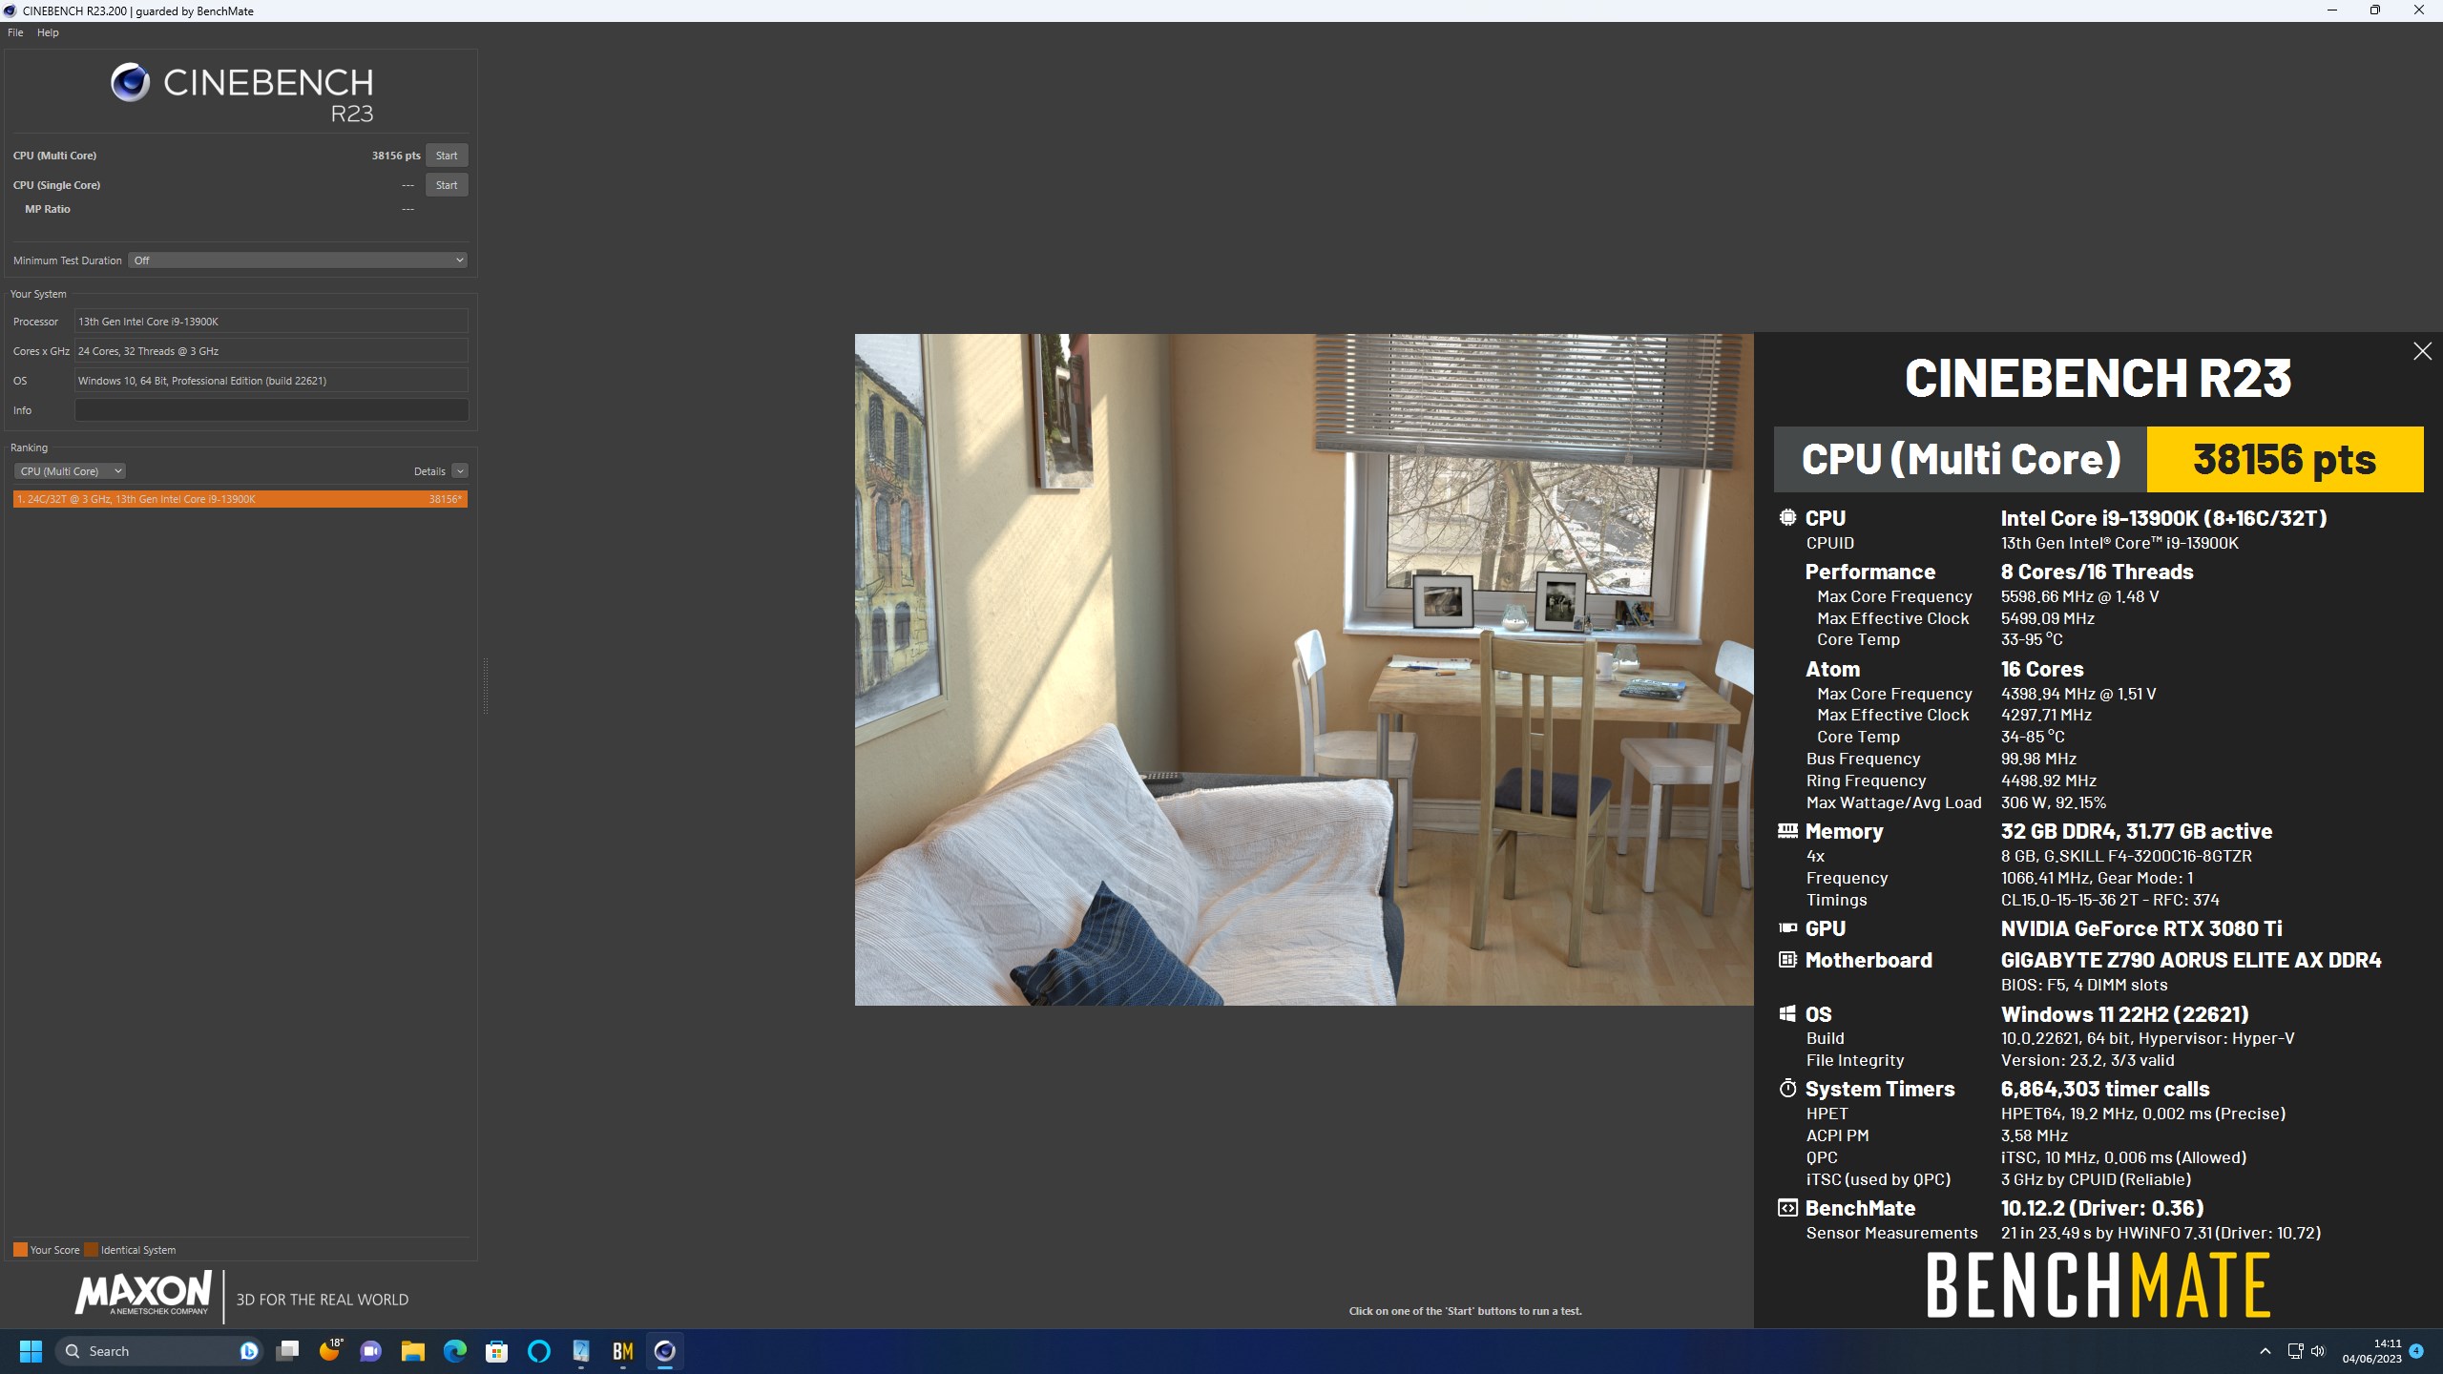Open Microsoft Store from the taskbar
2443x1374 pixels.
(497, 1351)
